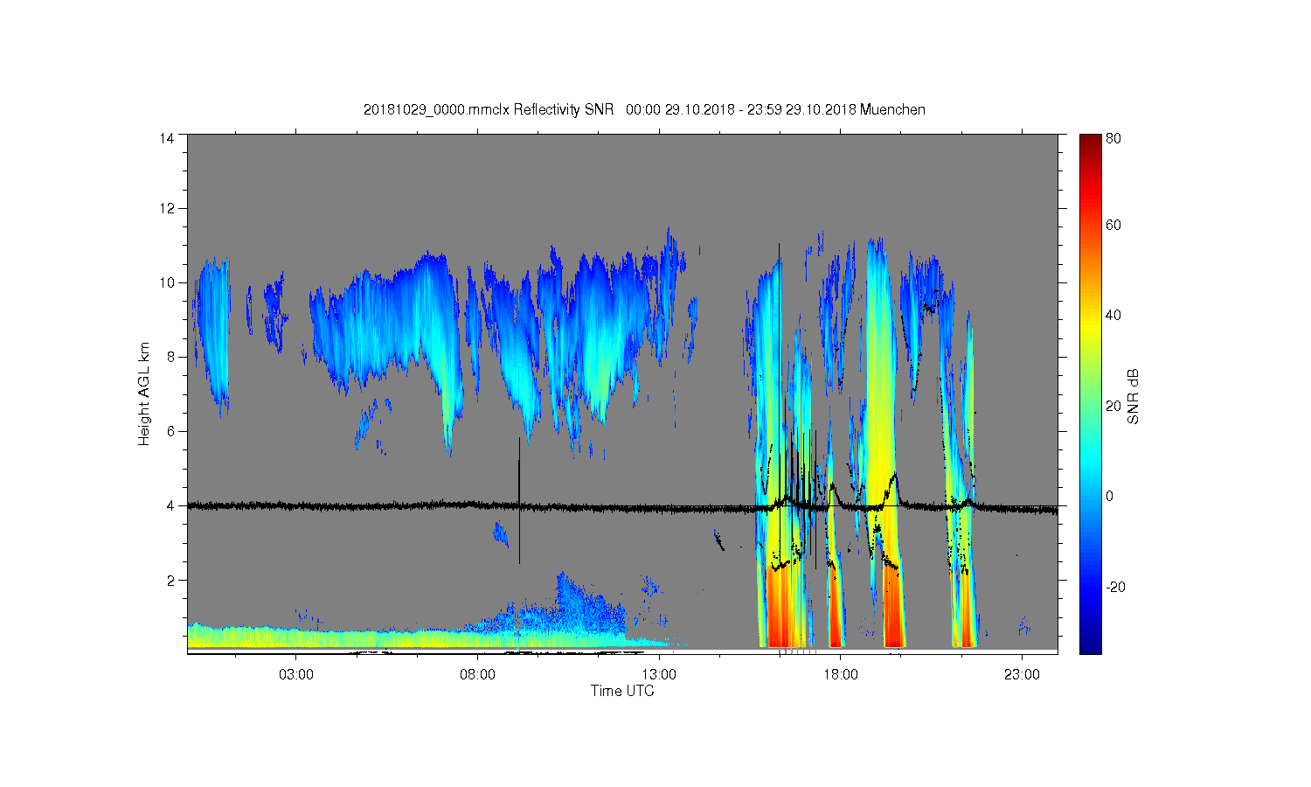Viewport: 1311px width, 787px height.
Task: Click colorbar value label 20
Action: [x=1113, y=406]
